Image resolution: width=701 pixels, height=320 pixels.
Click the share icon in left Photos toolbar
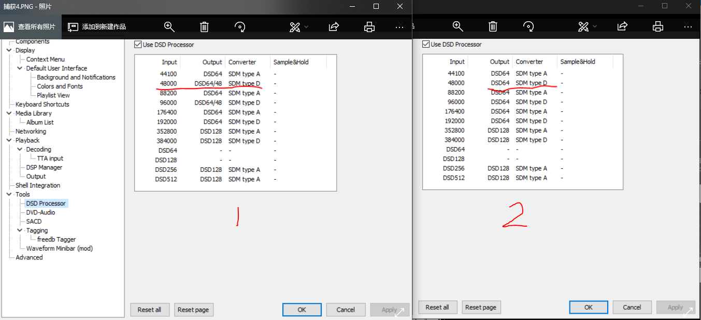[x=334, y=27]
